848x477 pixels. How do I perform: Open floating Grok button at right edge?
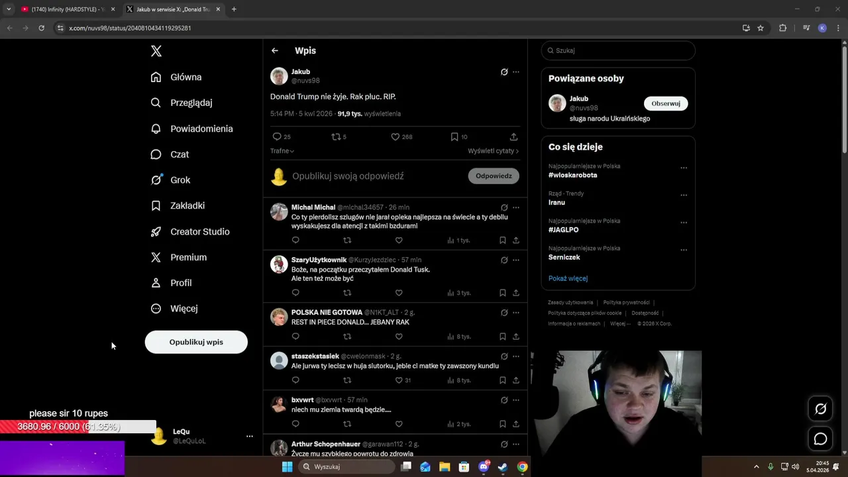tap(820, 409)
